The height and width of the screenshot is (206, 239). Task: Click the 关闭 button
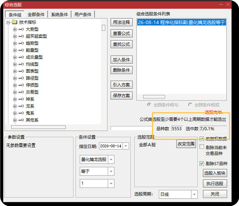coord(215,194)
